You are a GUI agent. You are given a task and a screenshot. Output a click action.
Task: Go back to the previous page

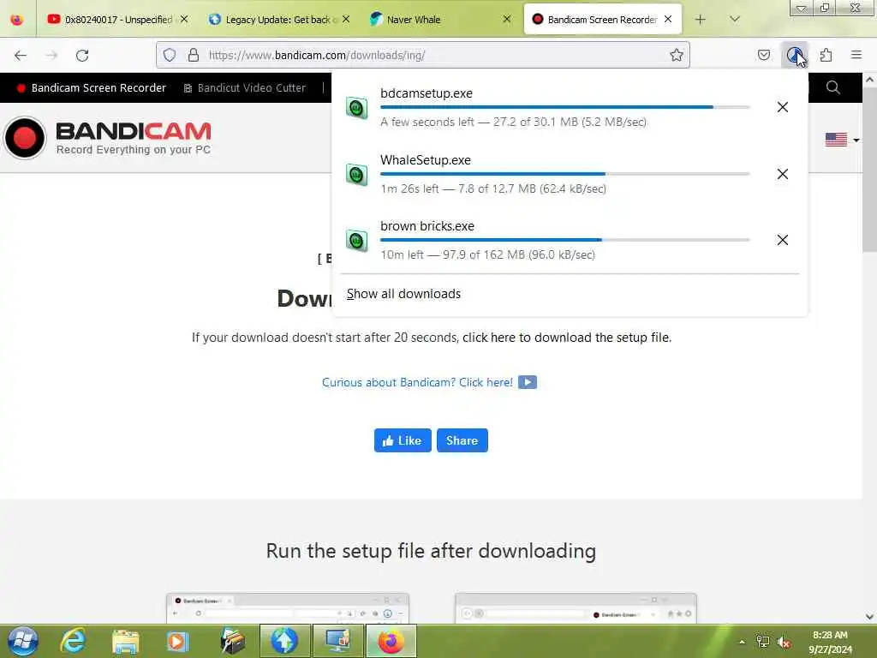(21, 55)
